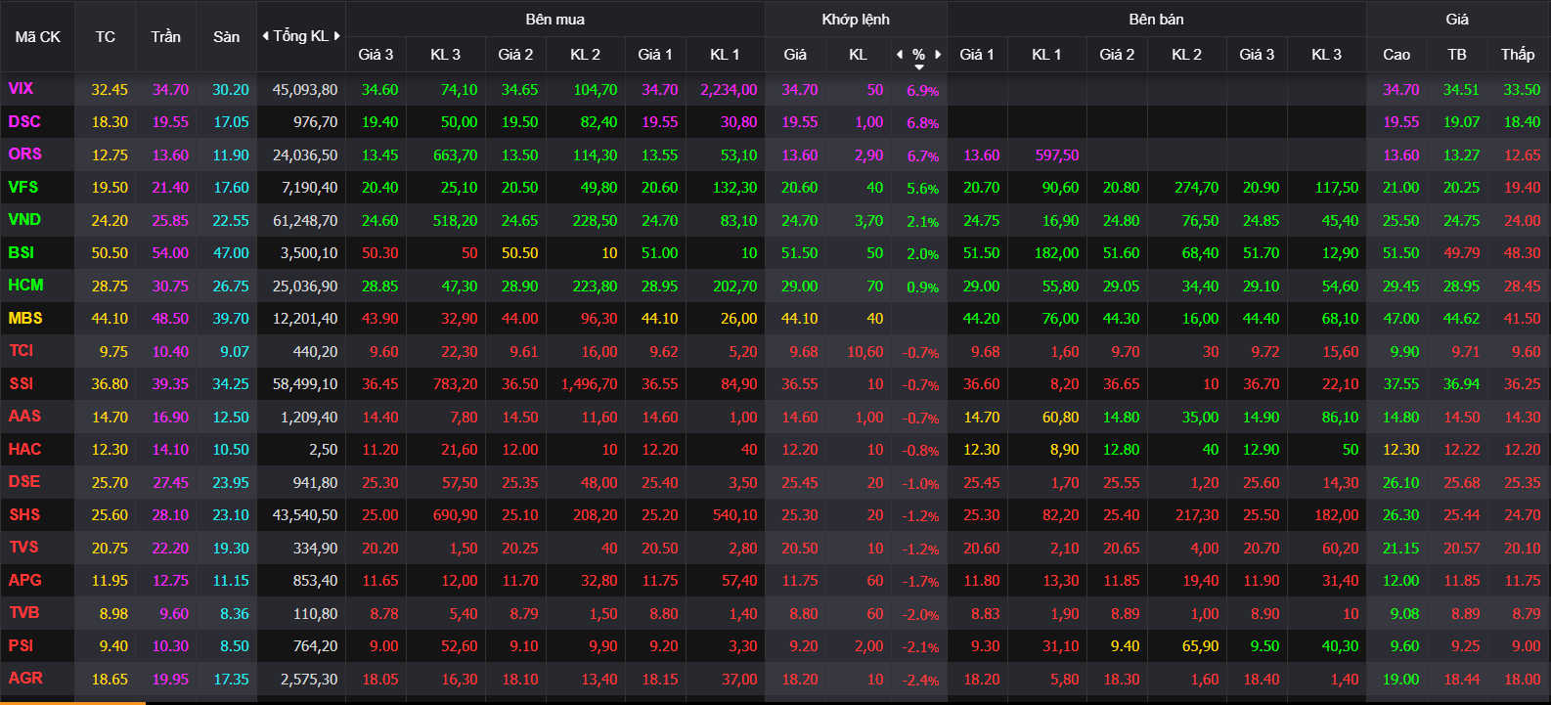
Task: Click the Tổng KL column header
Action: (301, 36)
